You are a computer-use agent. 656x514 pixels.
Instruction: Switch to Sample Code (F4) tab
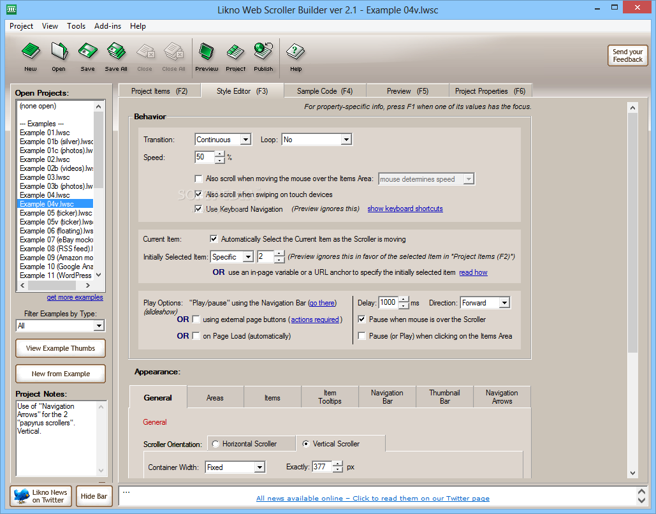324,91
